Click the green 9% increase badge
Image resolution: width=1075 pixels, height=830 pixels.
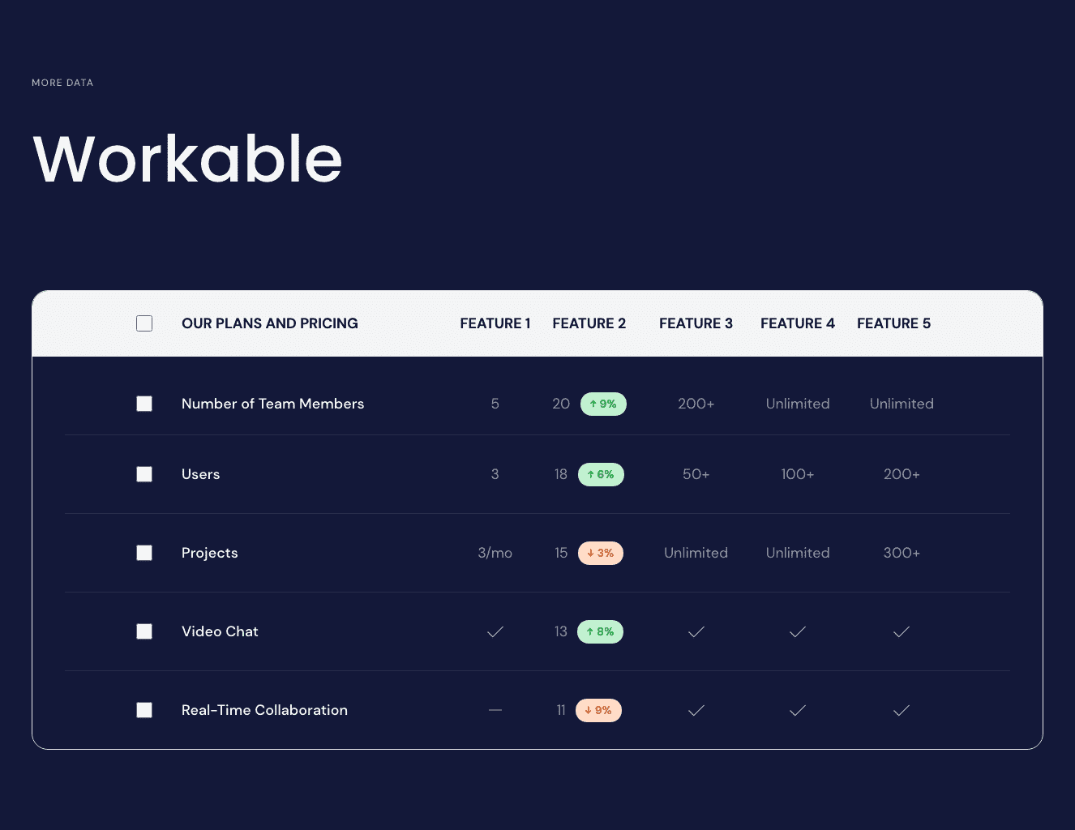pos(603,404)
